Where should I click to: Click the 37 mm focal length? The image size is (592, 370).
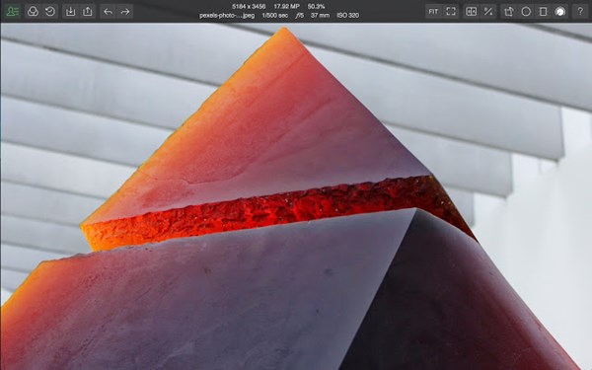(x=320, y=16)
